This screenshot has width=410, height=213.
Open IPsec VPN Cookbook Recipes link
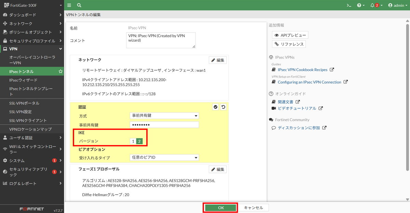click(303, 70)
